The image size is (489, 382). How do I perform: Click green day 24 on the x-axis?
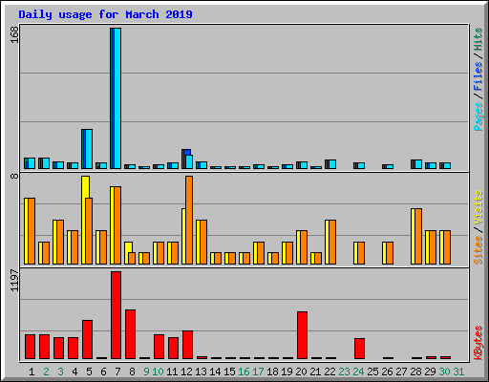(358, 371)
